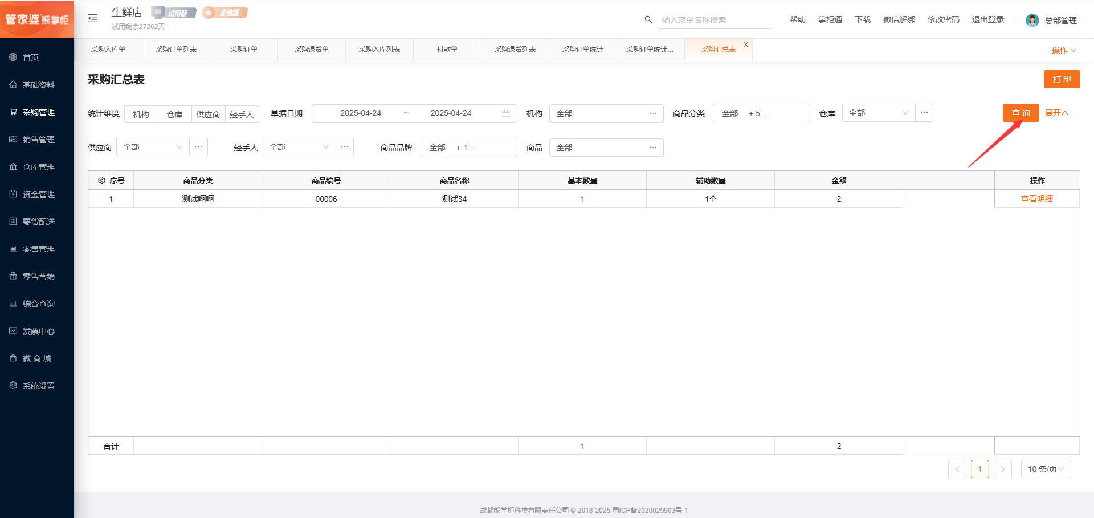
Task: Click the 测试啊啊 category cell
Action: [x=198, y=199]
